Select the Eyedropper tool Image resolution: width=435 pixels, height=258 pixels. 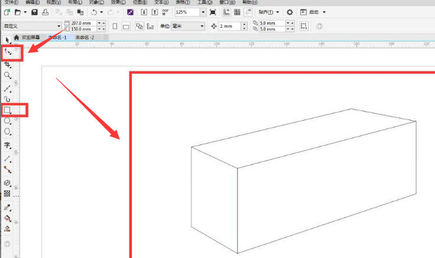[x=8, y=207]
